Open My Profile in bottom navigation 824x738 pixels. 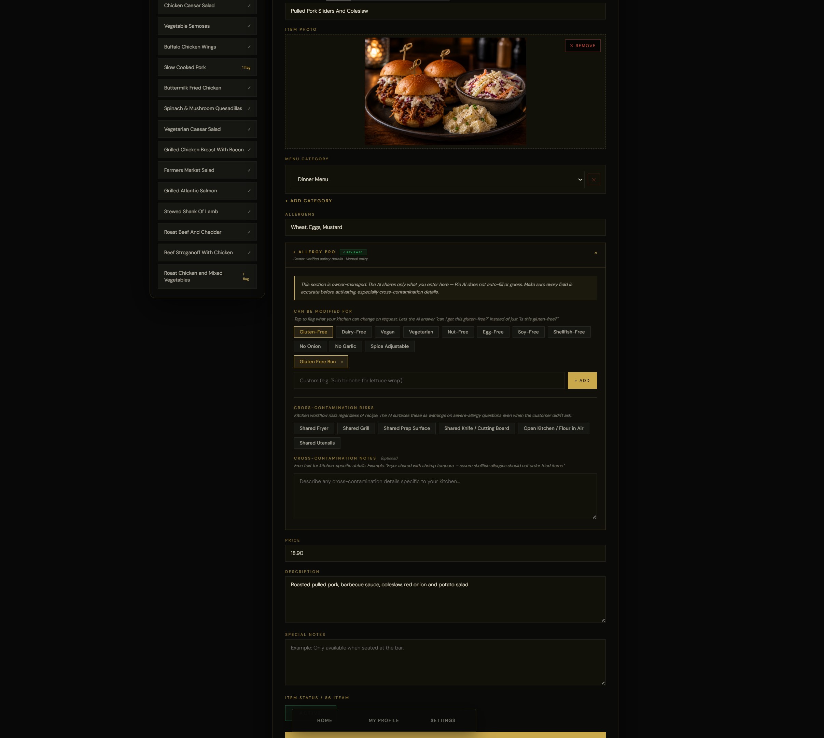[x=383, y=721]
